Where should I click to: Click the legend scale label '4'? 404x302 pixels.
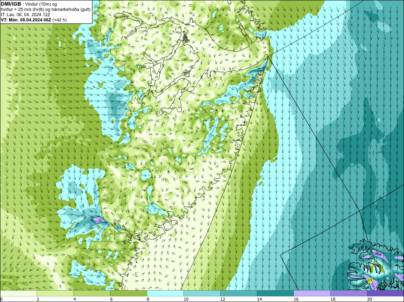(75, 299)
